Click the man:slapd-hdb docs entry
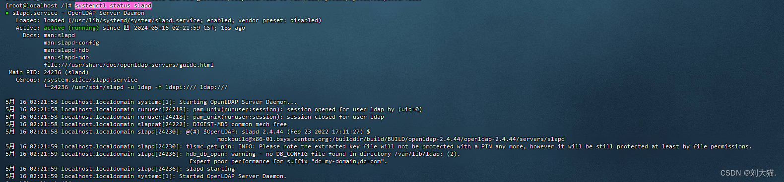784x182 pixels. click(x=66, y=50)
